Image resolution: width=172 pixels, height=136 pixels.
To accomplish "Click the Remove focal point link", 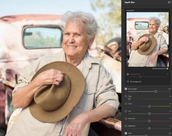I will 159,69.
